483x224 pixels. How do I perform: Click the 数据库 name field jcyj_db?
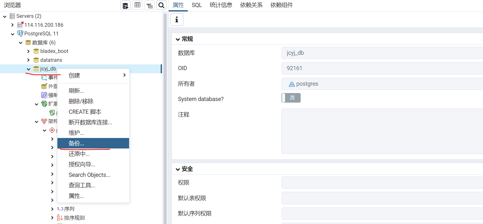(x=382, y=53)
